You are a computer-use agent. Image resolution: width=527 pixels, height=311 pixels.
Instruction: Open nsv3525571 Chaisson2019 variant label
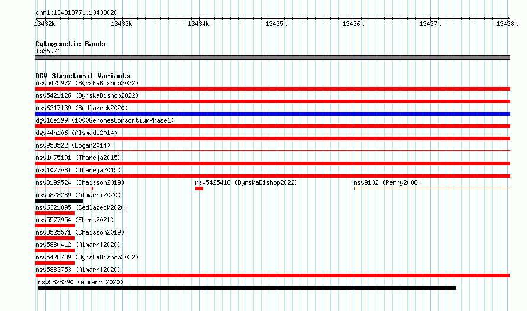click(80, 232)
